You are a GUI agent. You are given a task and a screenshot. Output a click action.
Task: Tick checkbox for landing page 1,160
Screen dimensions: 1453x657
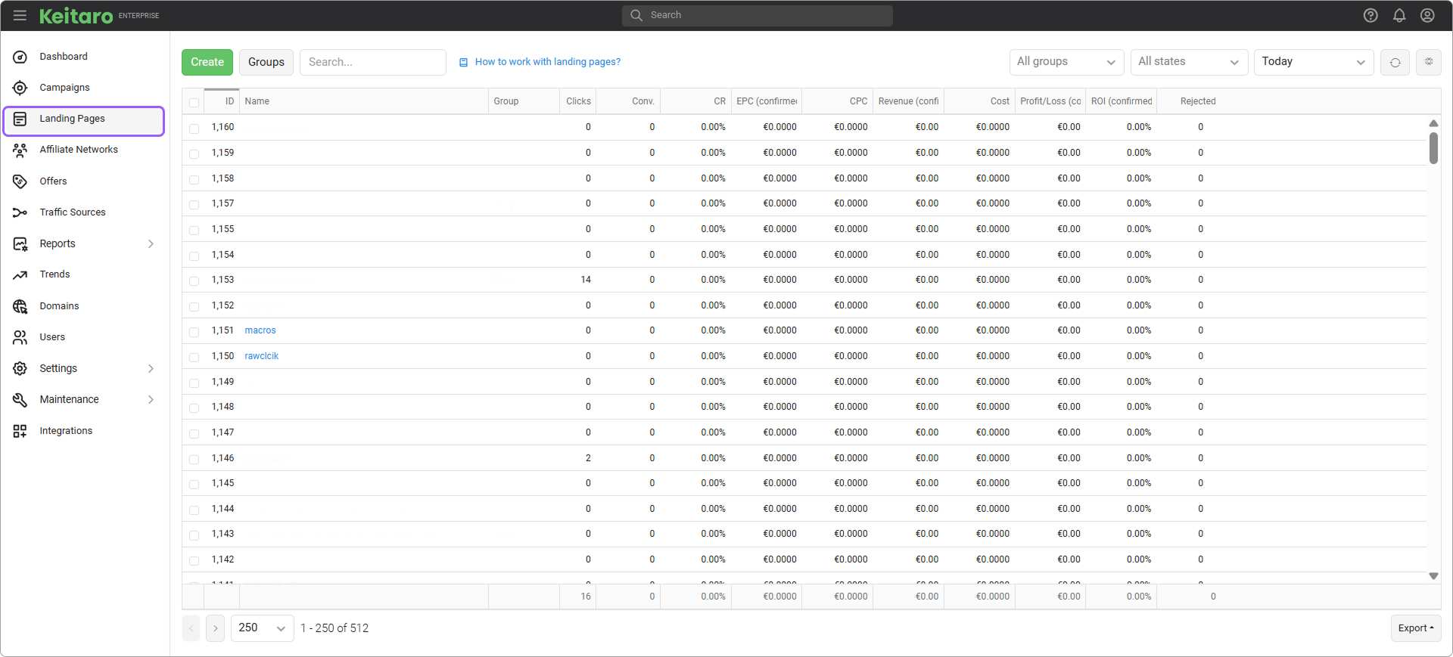194,129
